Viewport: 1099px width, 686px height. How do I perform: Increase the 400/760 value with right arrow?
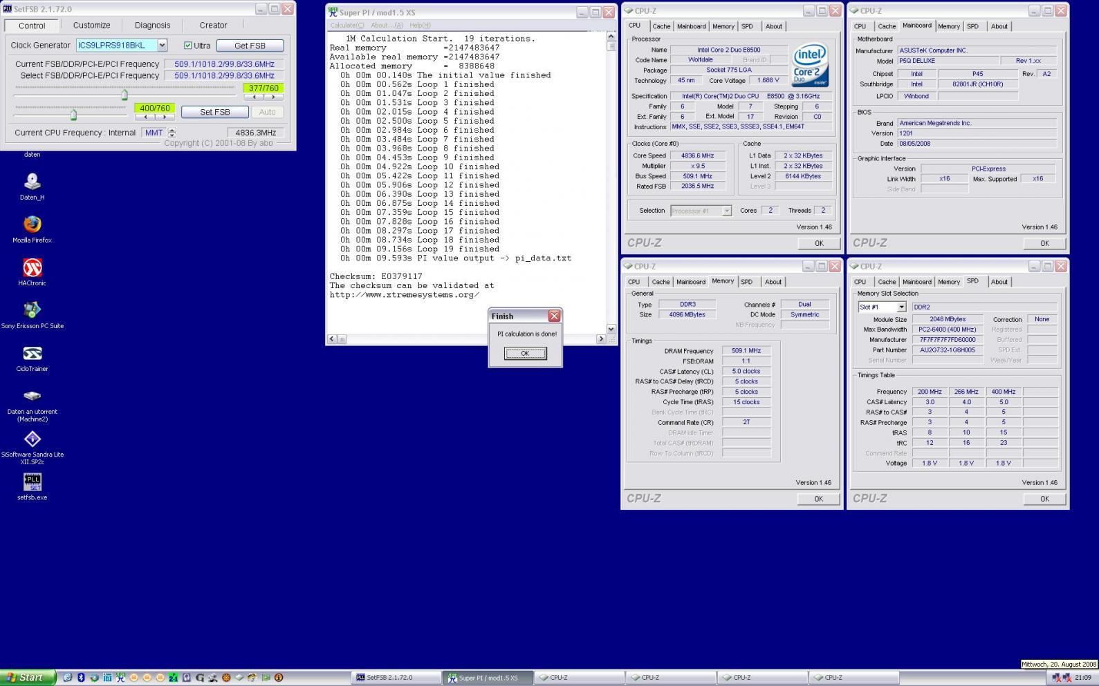click(x=165, y=117)
